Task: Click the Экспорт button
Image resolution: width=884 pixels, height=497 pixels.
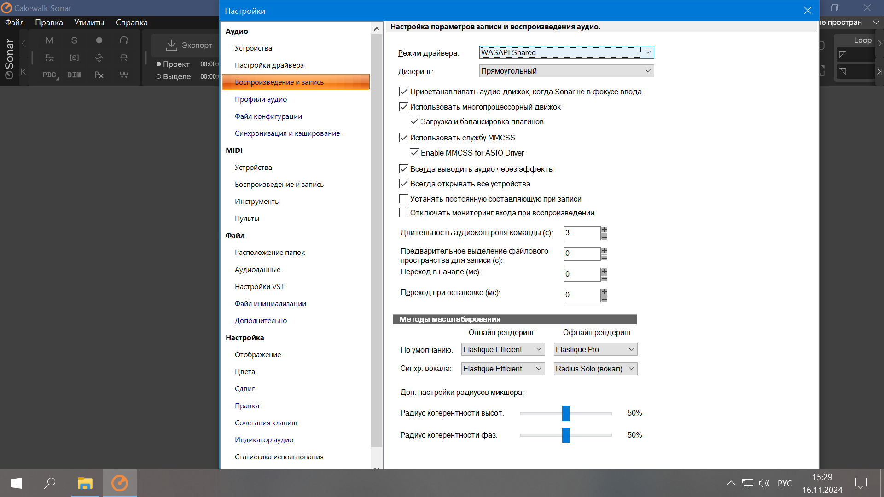Action: pos(189,45)
